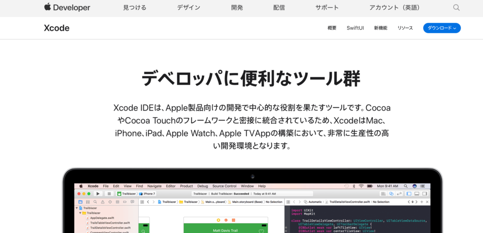Open the 開発 navigation menu
483x233 pixels.
237,8
